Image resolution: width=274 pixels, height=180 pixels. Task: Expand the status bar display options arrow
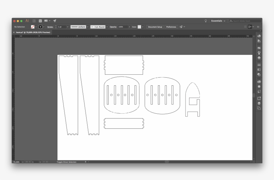[x=86, y=162]
